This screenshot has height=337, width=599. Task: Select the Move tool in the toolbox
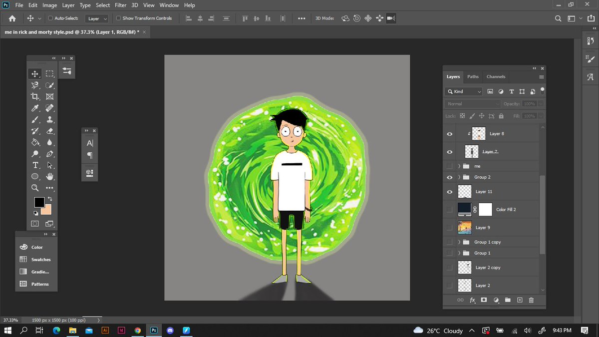(35, 74)
